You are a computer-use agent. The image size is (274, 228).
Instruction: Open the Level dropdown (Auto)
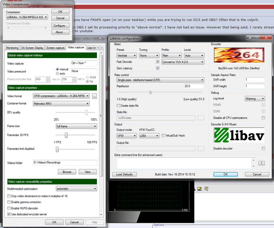[x=194, y=55]
